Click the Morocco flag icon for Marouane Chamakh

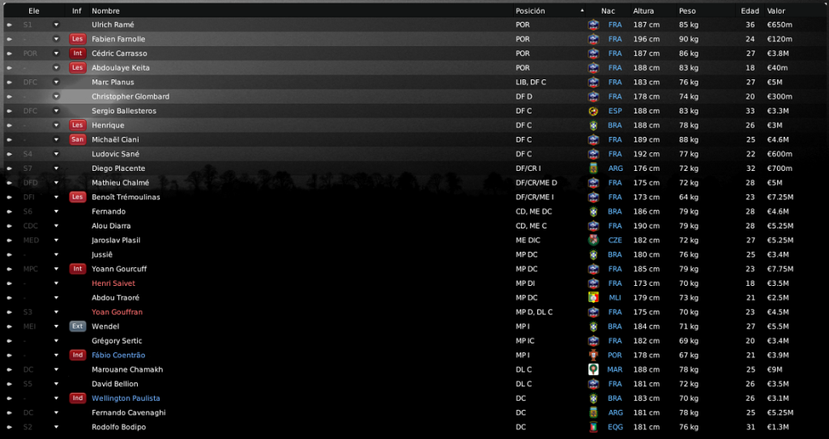tap(593, 369)
